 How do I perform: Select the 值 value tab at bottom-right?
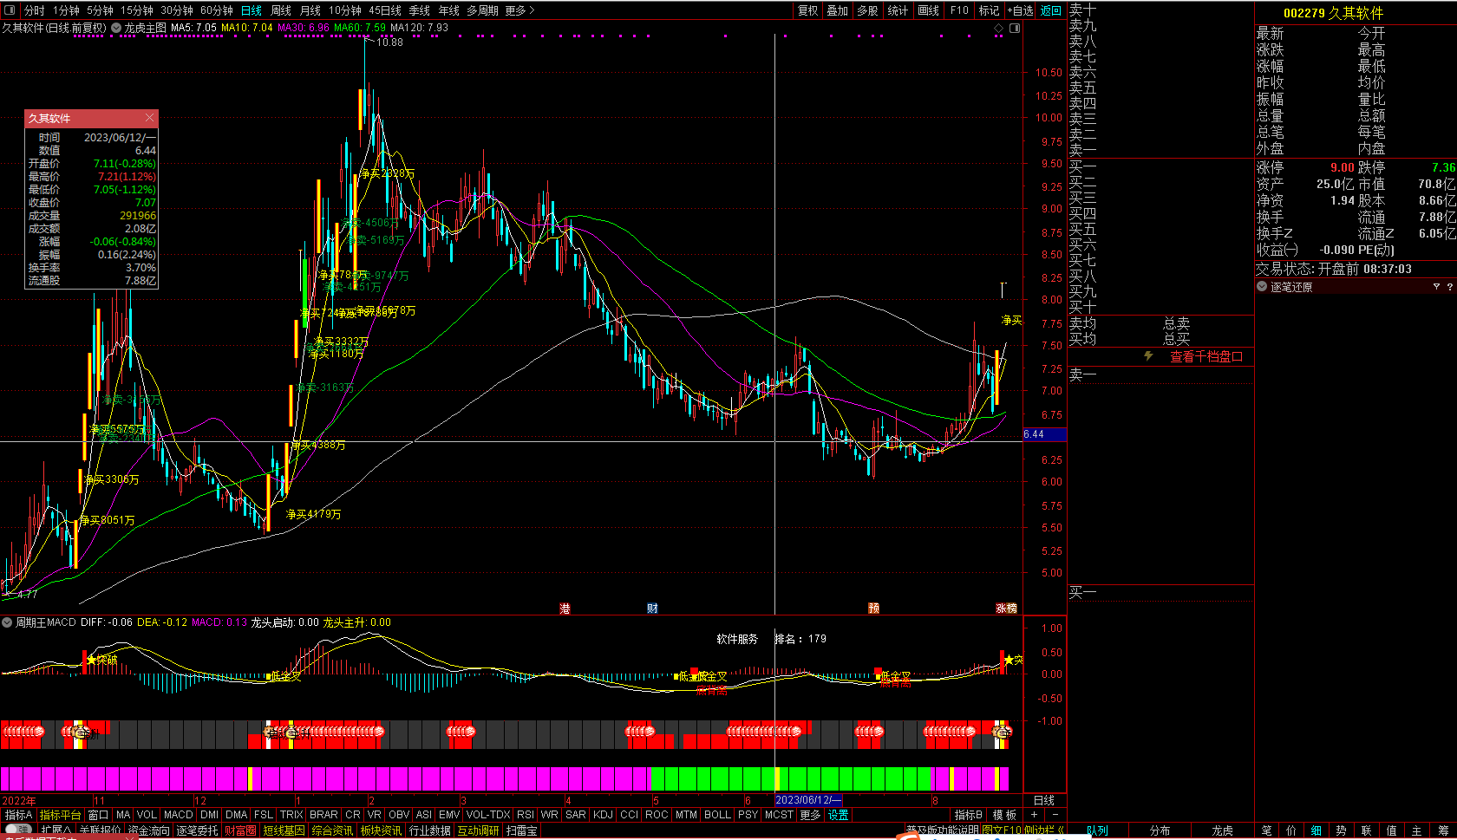point(1392,830)
